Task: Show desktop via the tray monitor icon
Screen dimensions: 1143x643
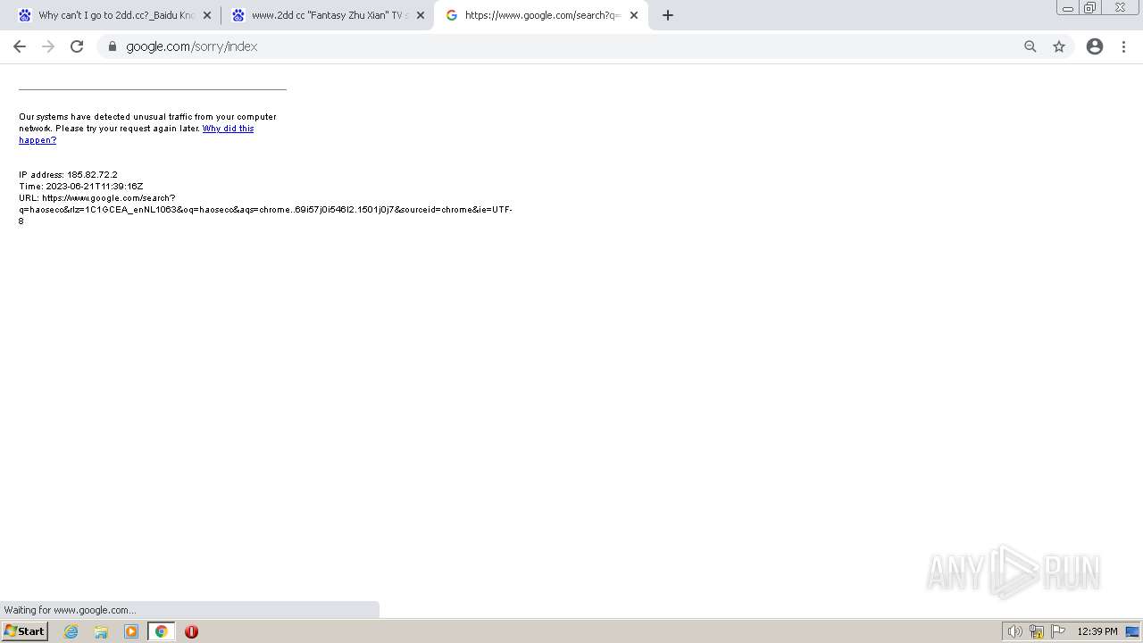Action: pyautogui.click(x=1132, y=631)
